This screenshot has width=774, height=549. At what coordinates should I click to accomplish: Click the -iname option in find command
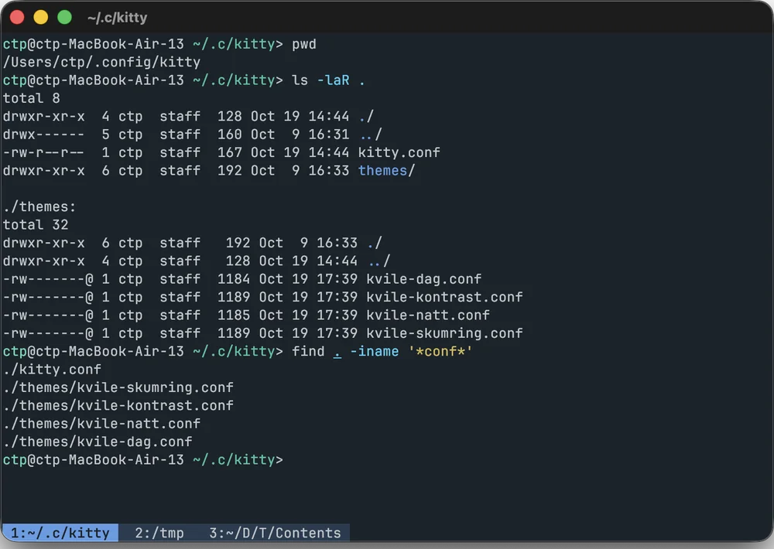(374, 351)
